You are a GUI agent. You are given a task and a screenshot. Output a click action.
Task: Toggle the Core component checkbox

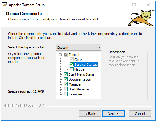(x=71, y=60)
